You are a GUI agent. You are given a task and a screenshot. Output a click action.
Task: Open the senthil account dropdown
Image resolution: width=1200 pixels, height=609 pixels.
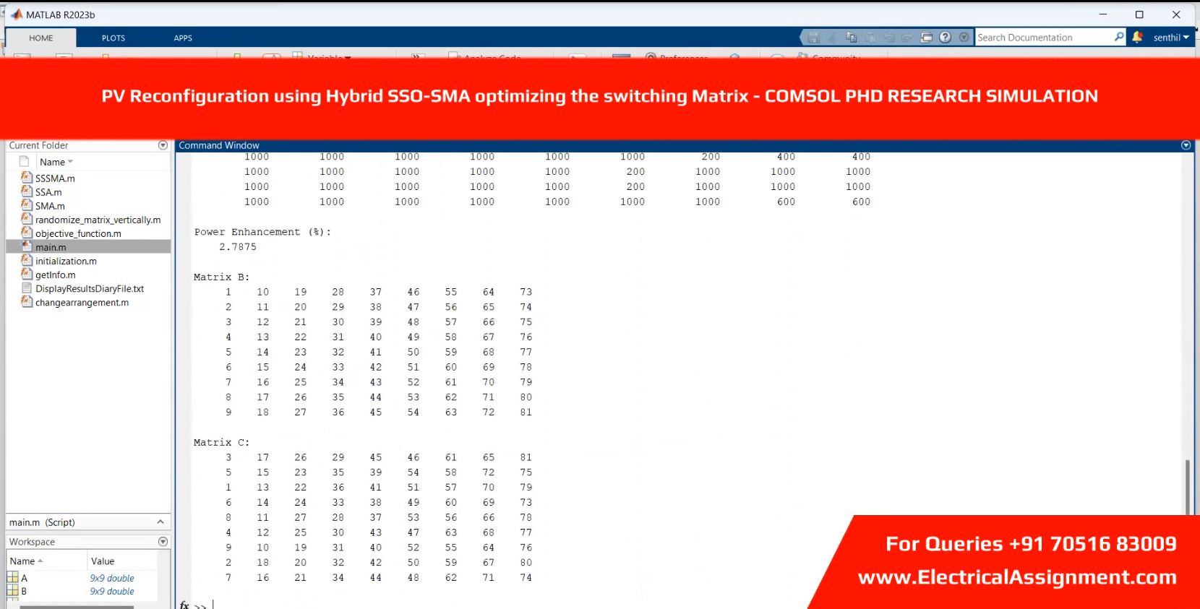click(x=1171, y=38)
